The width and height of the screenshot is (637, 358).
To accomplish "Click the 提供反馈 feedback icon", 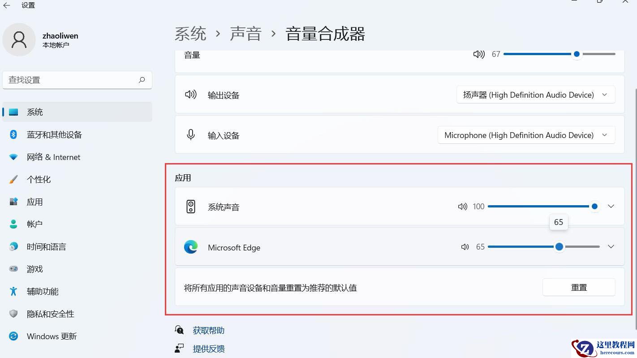I will [179, 348].
